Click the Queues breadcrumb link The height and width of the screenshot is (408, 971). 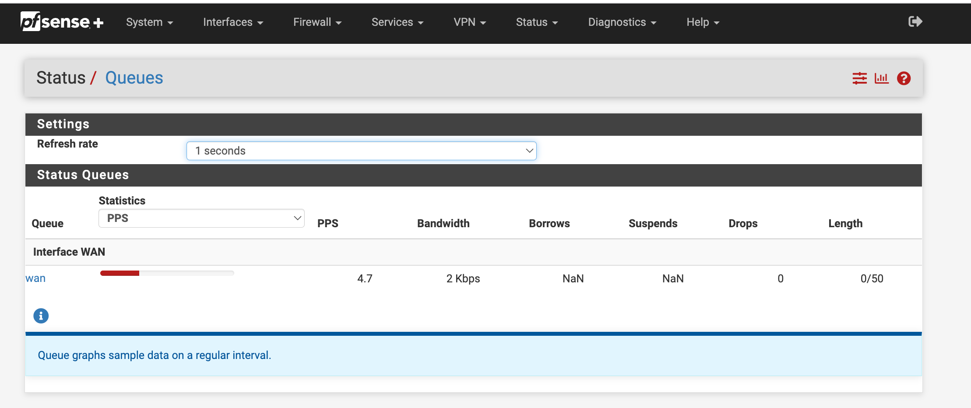134,77
